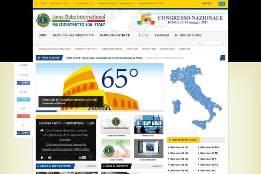261x174 pixels.
Task: Open the HTML5 video FAQ link
Action: tap(66, 147)
